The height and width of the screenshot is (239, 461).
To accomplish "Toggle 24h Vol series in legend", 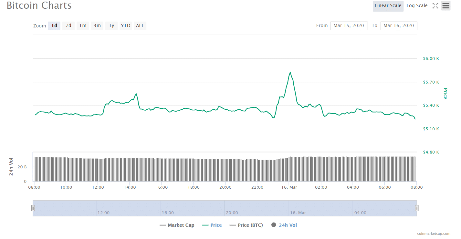I will pos(284,225).
